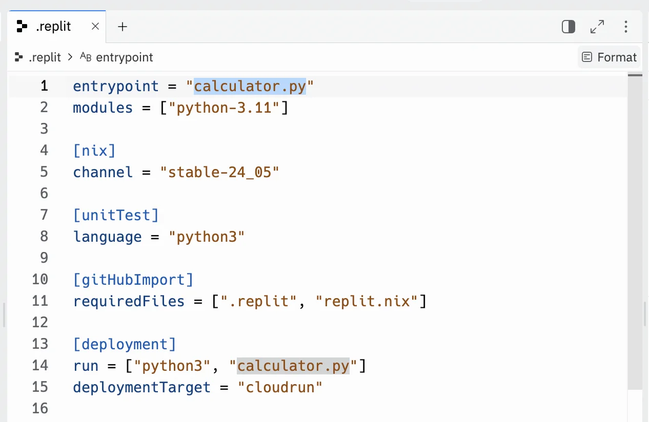Click the entrypoint key on line 1
The width and height of the screenshot is (649, 422).
[116, 86]
